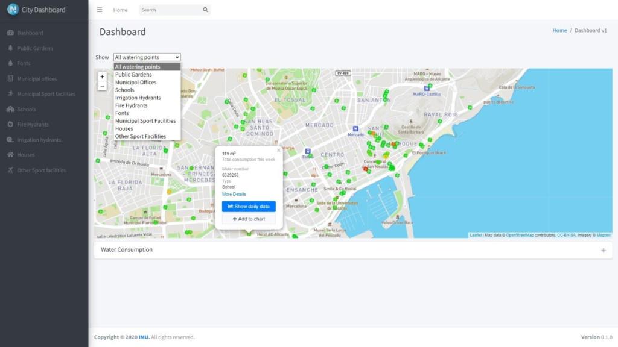The height and width of the screenshot is (347, 618).
Task: Click the Houses home icon in sidebar
Action: coord(11,155)
